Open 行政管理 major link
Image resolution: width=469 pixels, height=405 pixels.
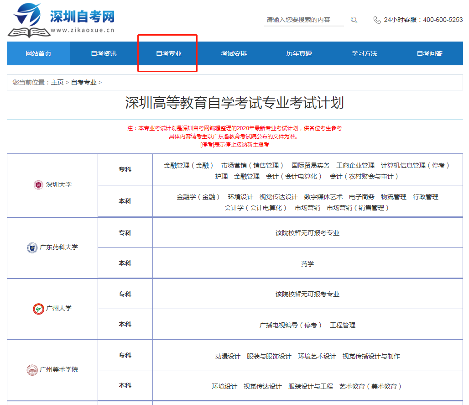point(426,197)
